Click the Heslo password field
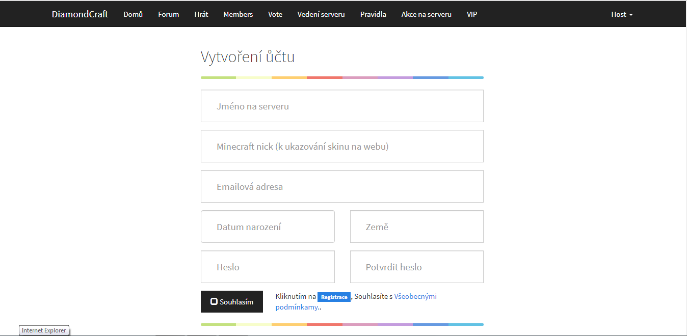Screen dimensions: 687x336 268,267
